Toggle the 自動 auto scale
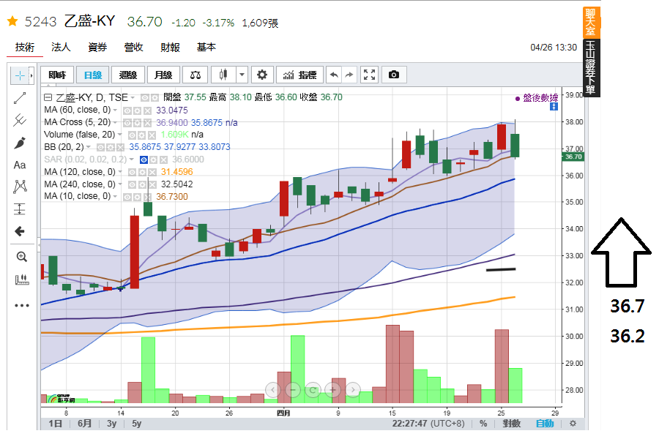 pos(545,424)
